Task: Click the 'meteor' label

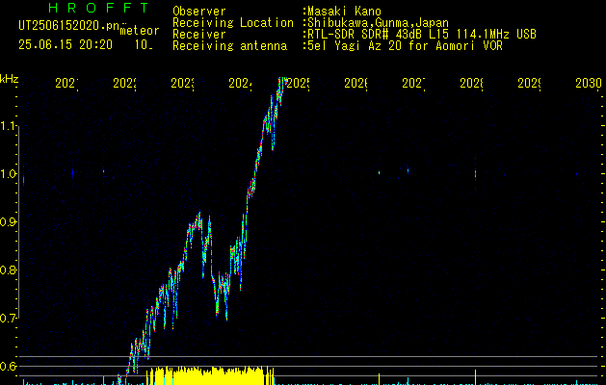Action: (x=140, y=31)
